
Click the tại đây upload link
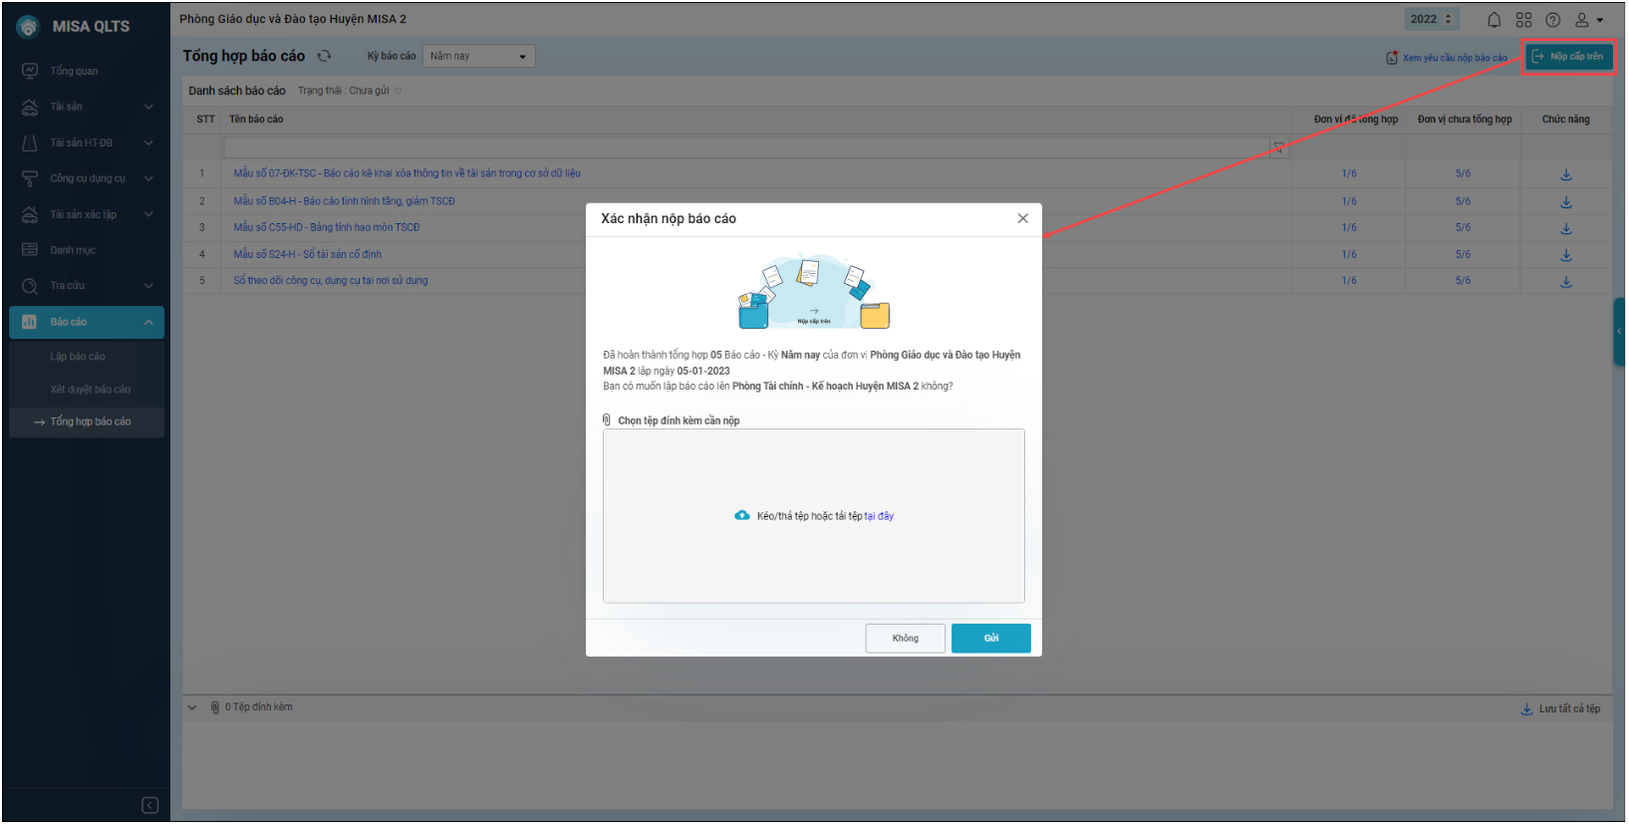coord(879,516)
